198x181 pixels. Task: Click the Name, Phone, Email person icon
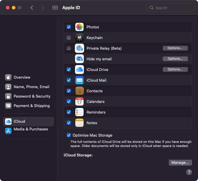[x=8, y=87]
